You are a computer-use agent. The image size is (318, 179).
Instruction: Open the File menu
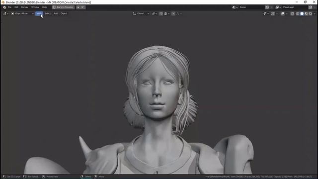tap(9, 7)
